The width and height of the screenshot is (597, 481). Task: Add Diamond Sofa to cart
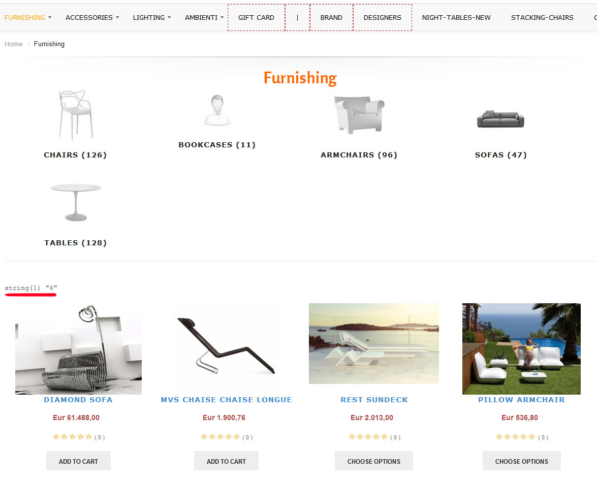78,461
